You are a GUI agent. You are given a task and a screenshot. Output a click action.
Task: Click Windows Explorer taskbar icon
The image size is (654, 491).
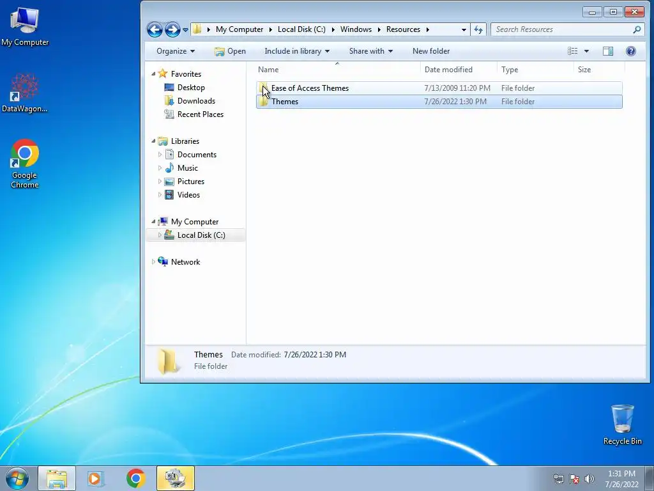(x=57, y=478)
